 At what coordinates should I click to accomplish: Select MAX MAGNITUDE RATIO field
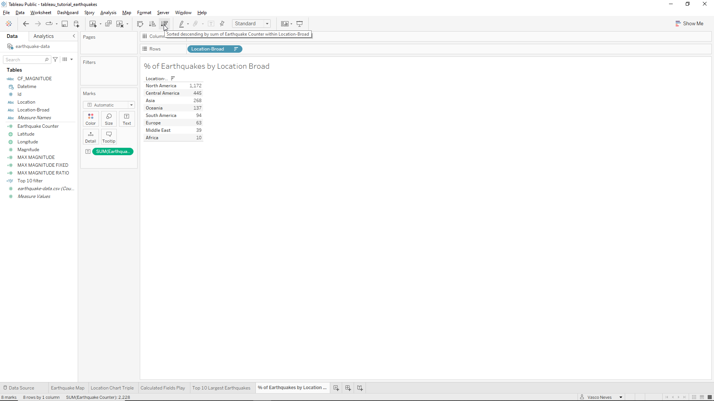pyautogui.click(x=43, y=173)
